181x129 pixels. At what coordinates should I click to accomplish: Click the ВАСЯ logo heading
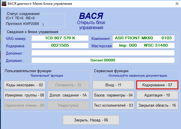(91, 16)
